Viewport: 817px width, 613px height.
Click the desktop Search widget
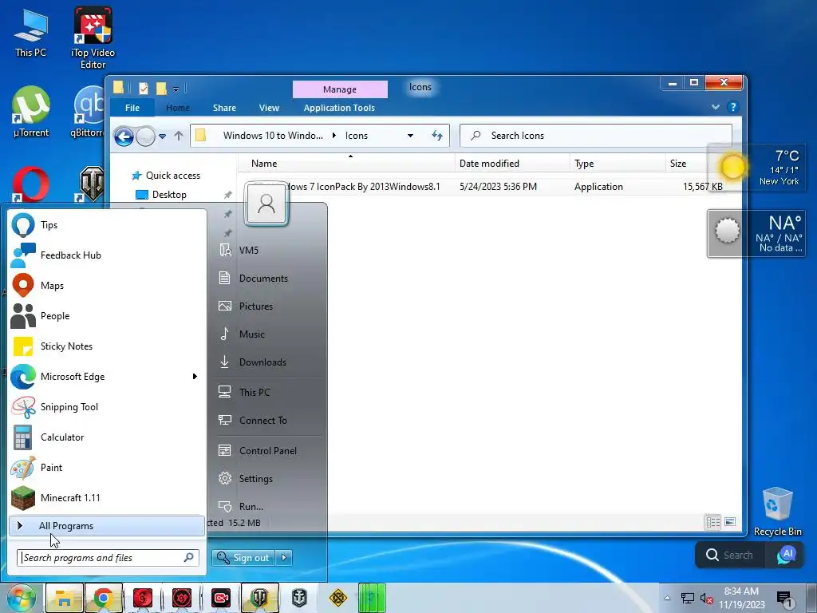[730, 556]
